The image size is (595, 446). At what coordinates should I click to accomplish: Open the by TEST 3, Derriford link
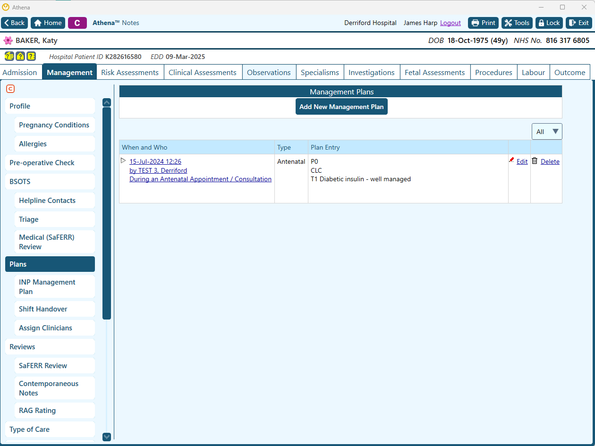pos(158,170)
